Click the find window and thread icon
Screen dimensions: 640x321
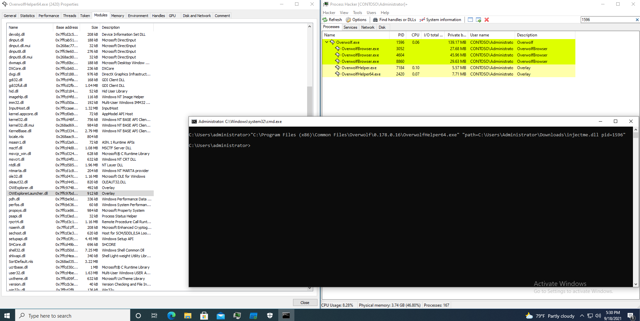point(479,20)
